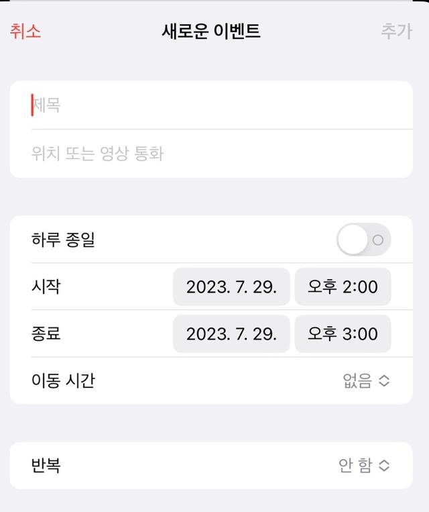Tap the 추가 add button
This screenshot has width=429, height=512.
point(396,32)
